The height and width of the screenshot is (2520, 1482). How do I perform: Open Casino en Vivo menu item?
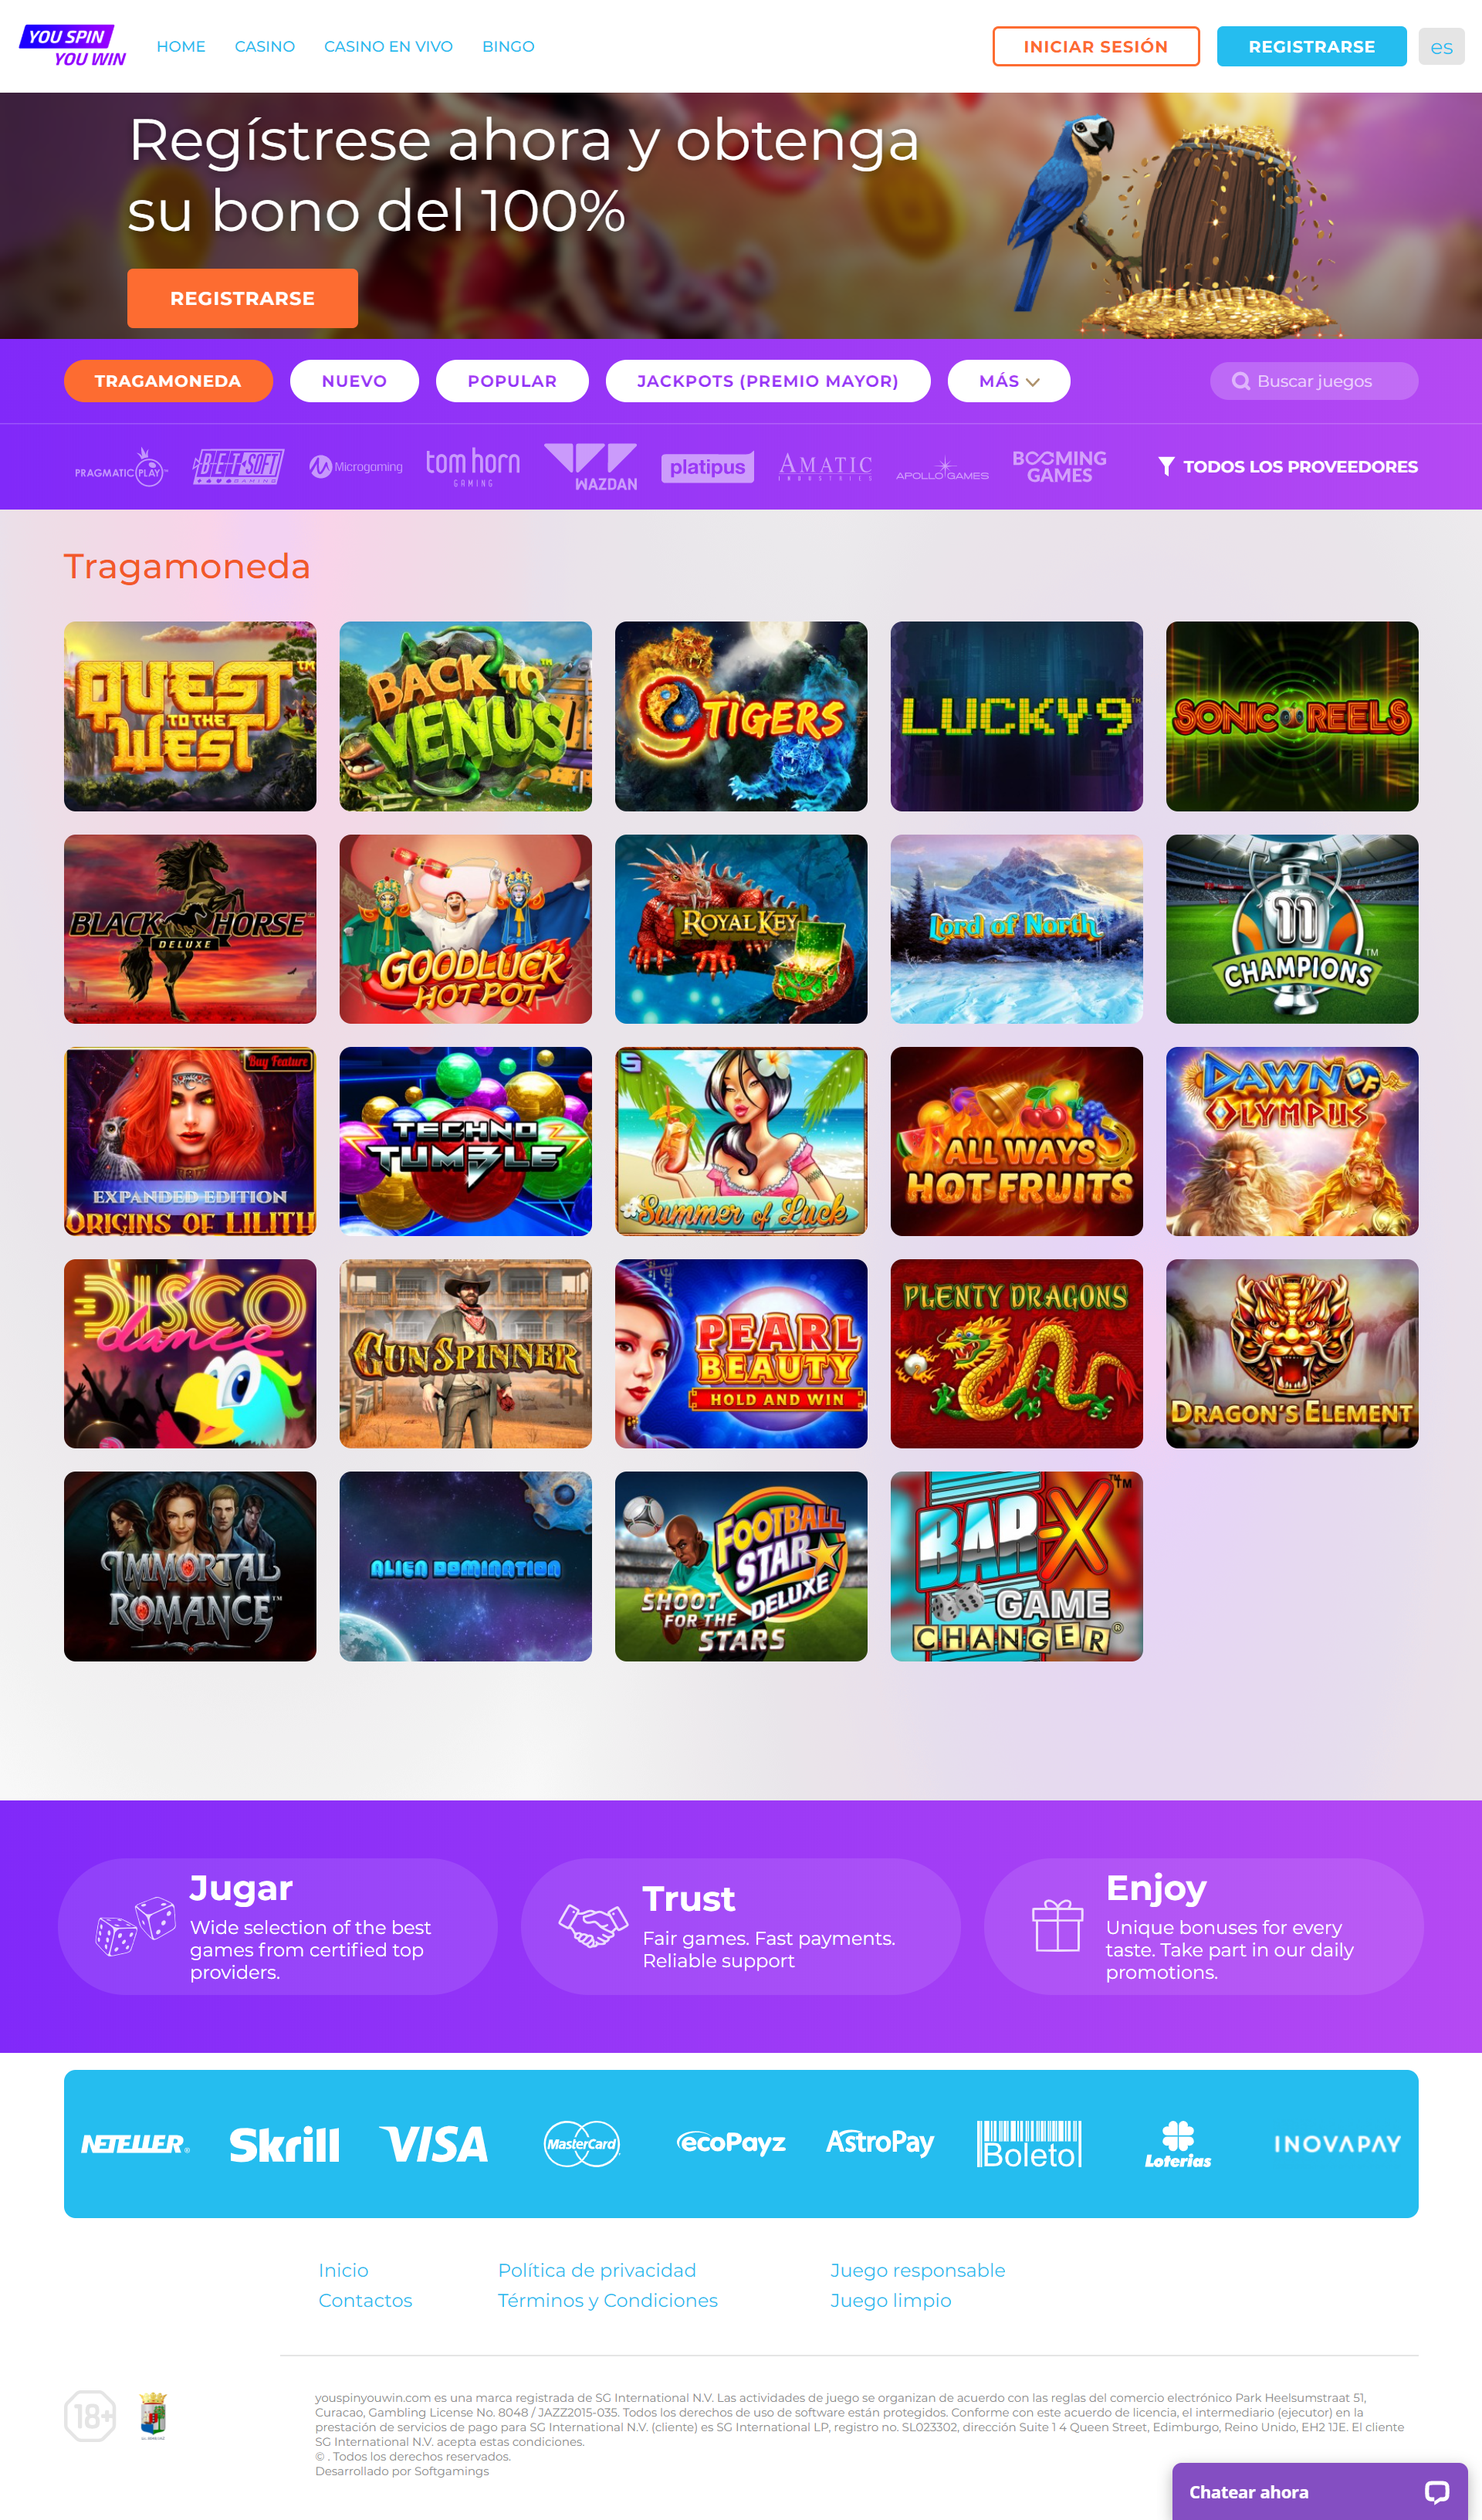coord(388,46)
